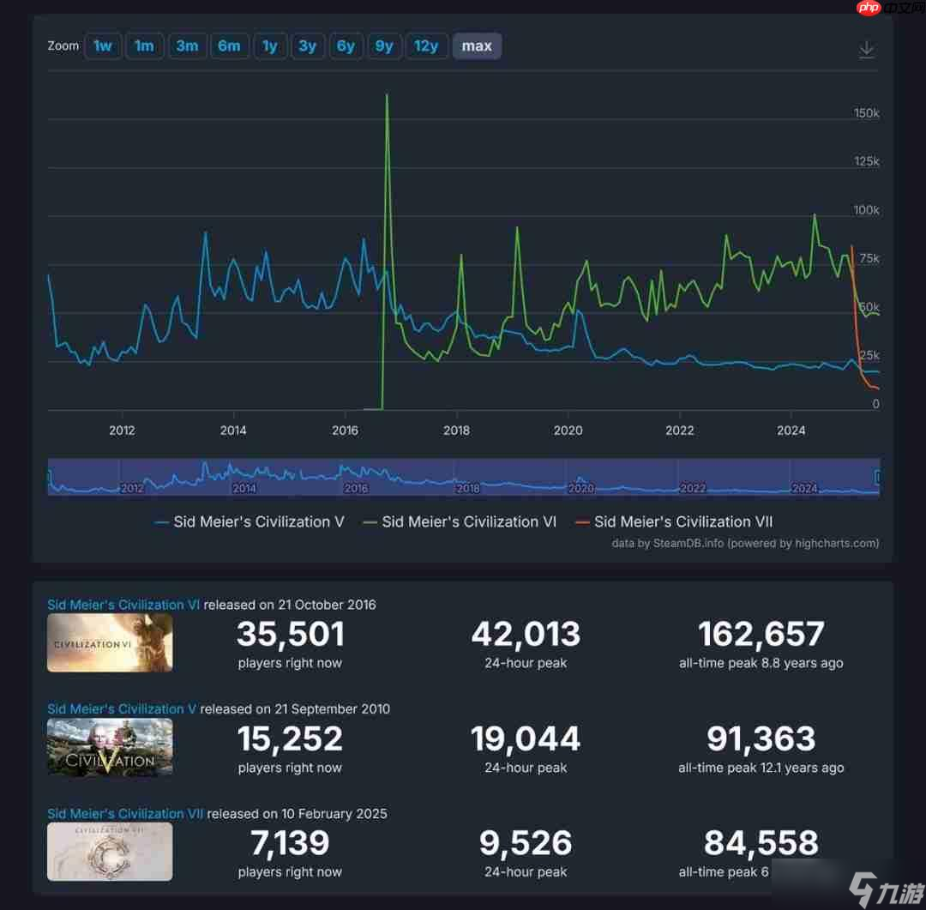Click the 19,044 24-hour peak value

click(x=526, y=738)
